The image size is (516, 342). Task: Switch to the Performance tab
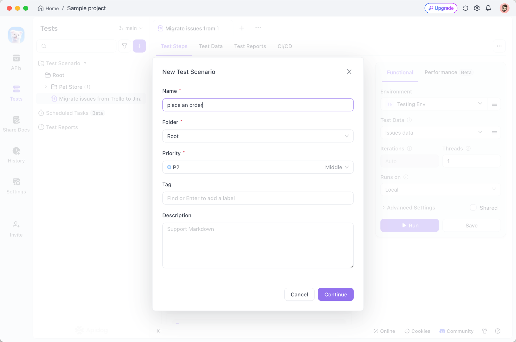441,72
